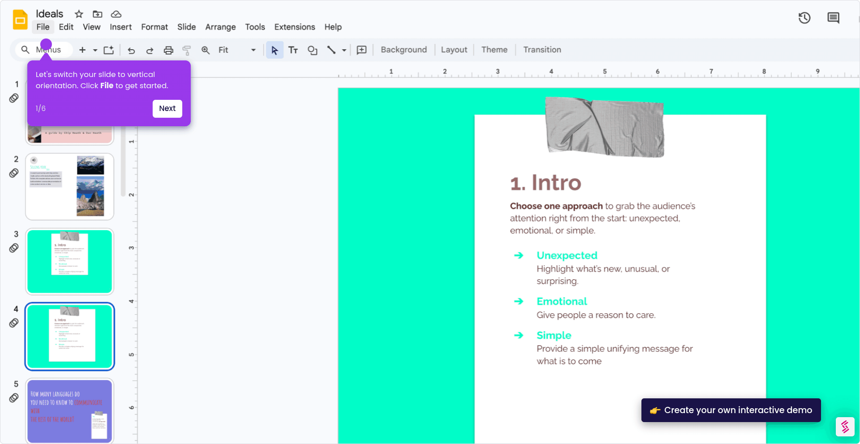Image resolution: width=860 pixels, height=444 pixels.
Task: Click the '1. Intro' slide heading
Action: point(546,183)
